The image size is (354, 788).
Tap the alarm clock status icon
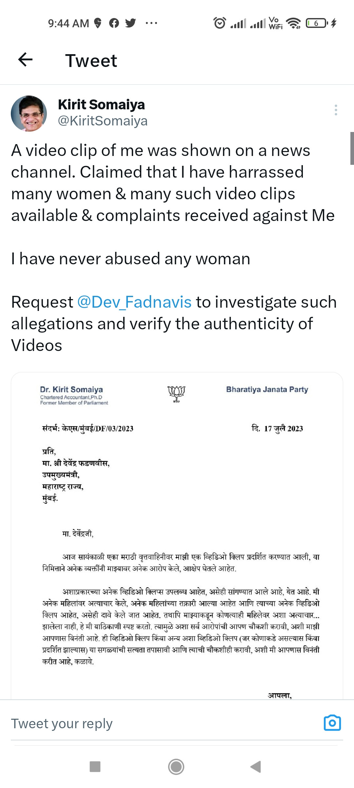[220, 23]
